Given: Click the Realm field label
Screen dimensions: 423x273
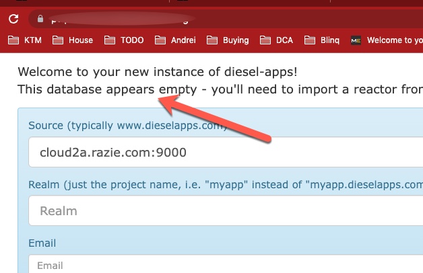Looking at the screenshot, I should (x=226, y=185).
